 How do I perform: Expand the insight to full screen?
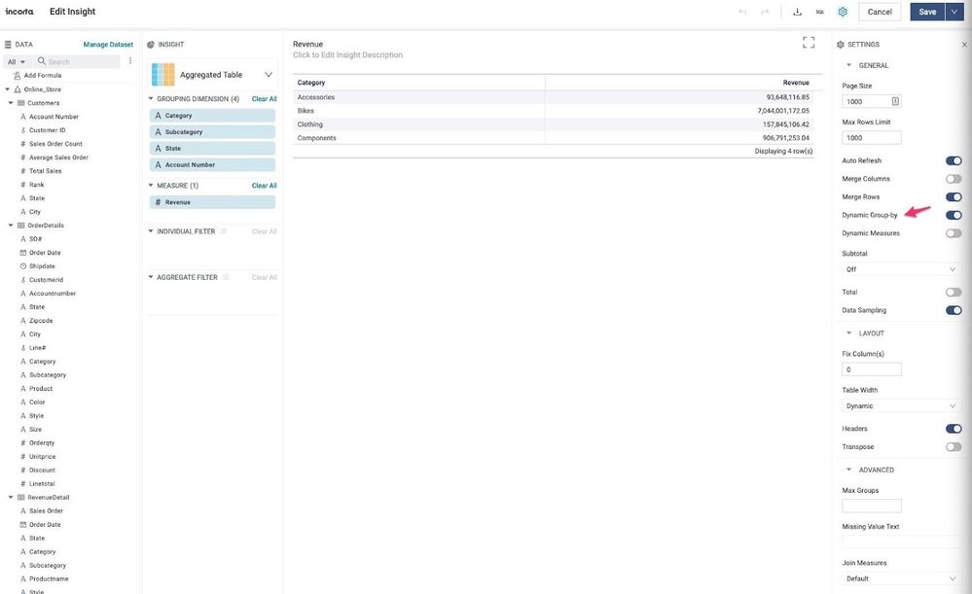click(808, 43)
